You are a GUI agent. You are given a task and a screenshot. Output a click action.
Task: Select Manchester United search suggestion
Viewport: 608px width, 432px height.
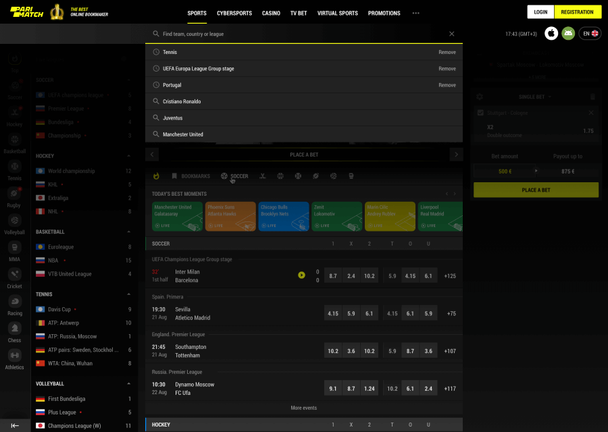pos(303,134)
